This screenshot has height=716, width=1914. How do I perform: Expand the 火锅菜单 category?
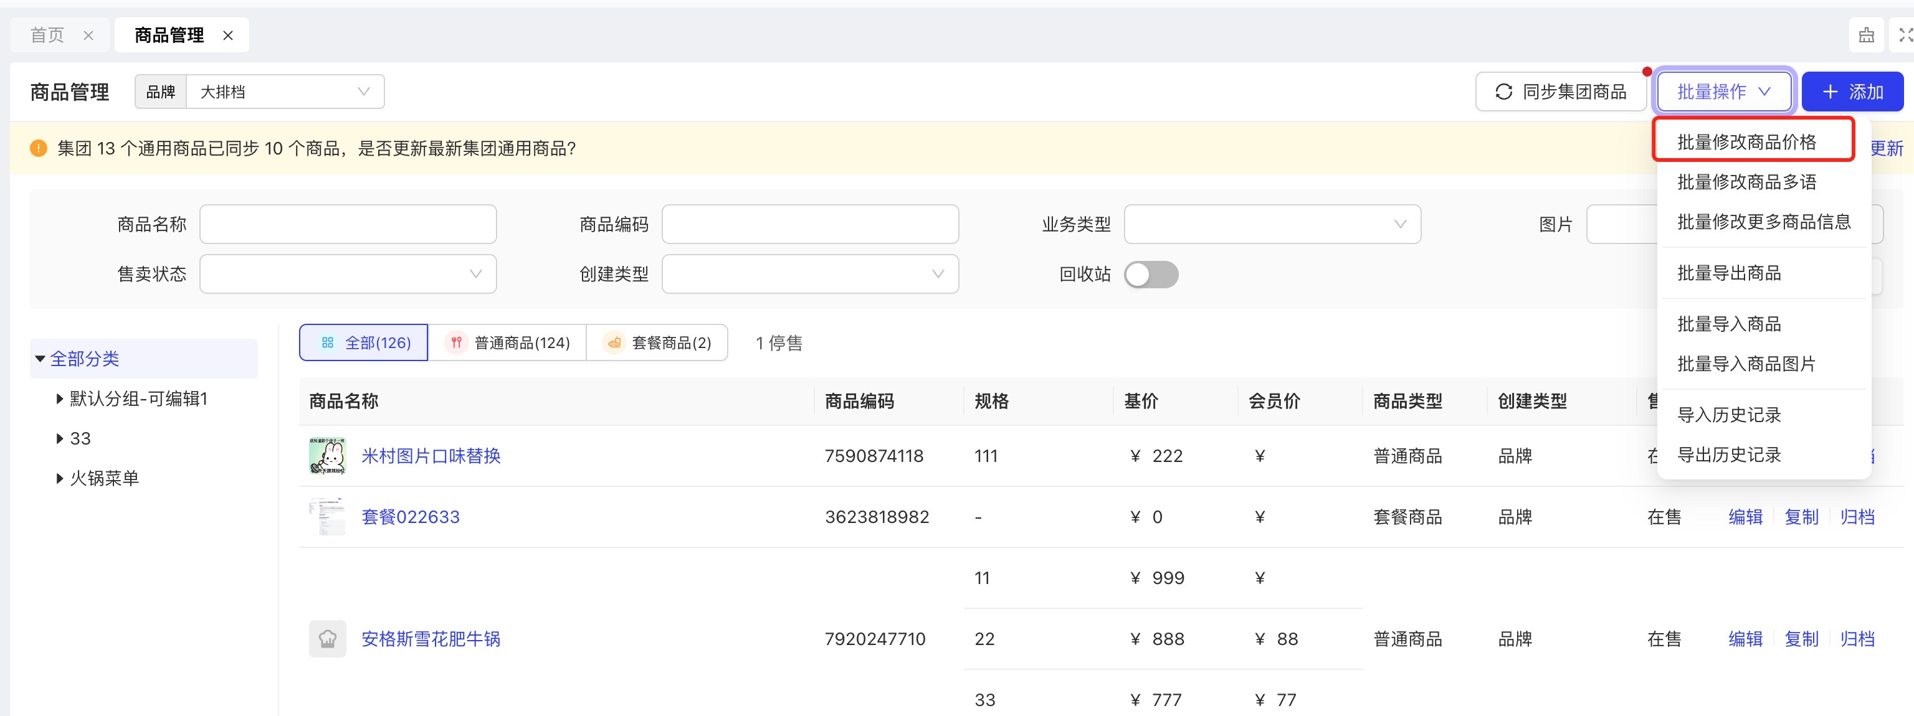[59, 479]
